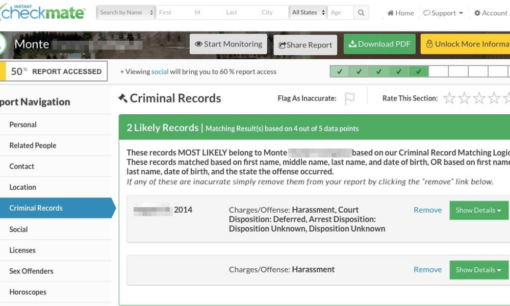This screenshot has width=510, height=306.
Task: Click Unlock More Information button
Action: click(x=465, y=44)
